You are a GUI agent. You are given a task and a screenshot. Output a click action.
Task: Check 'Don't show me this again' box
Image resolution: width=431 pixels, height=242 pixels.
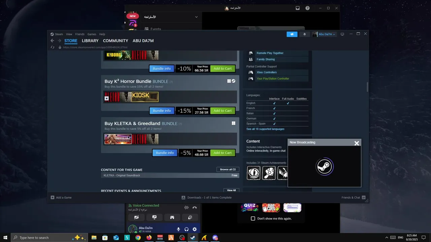pos(253,218)
